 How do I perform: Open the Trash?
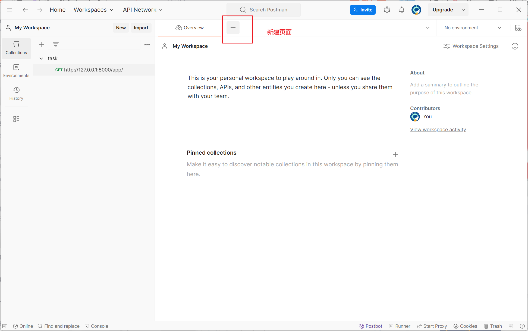click(493, 326)
